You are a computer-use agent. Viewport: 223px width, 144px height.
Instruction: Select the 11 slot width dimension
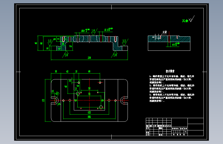53,91
